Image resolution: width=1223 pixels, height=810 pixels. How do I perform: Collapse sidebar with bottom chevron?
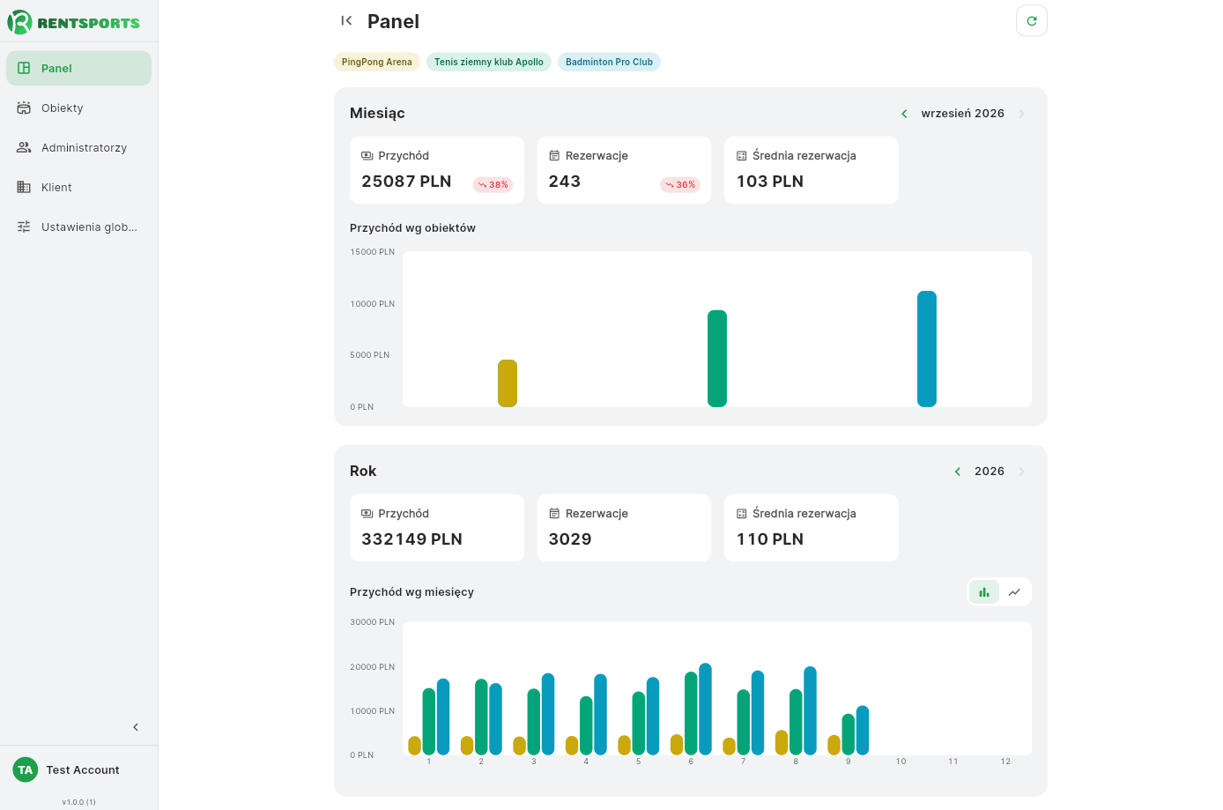(x=136, y=727)
